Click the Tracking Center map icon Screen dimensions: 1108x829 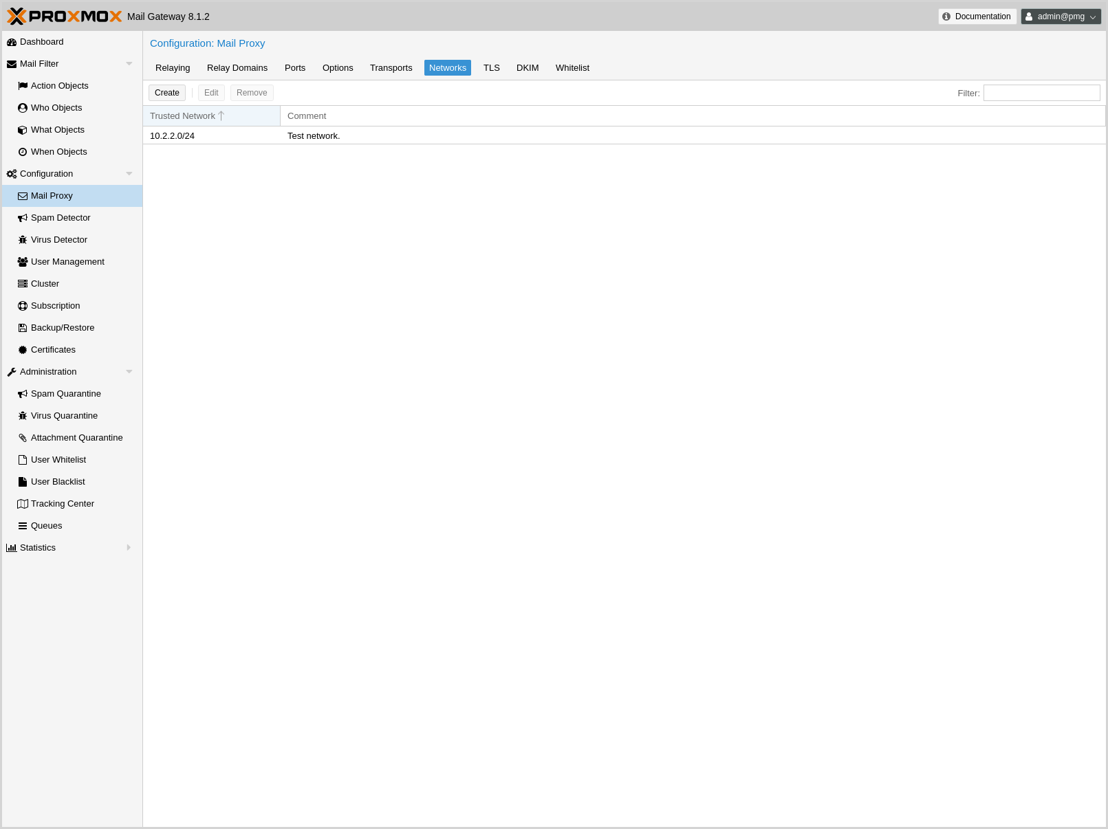23,504
